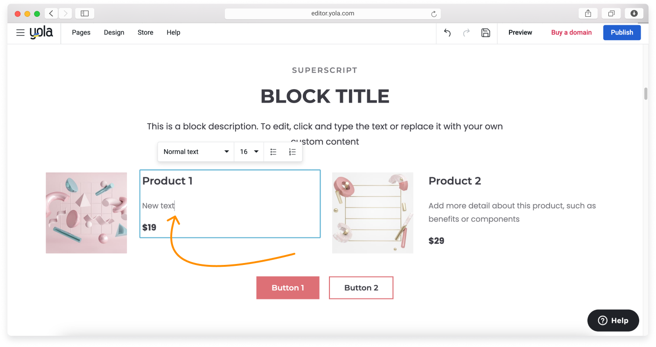Click the sidebar toggle icon in Safari
Viewport: 656px width, 347px height.
click(84, 13)
